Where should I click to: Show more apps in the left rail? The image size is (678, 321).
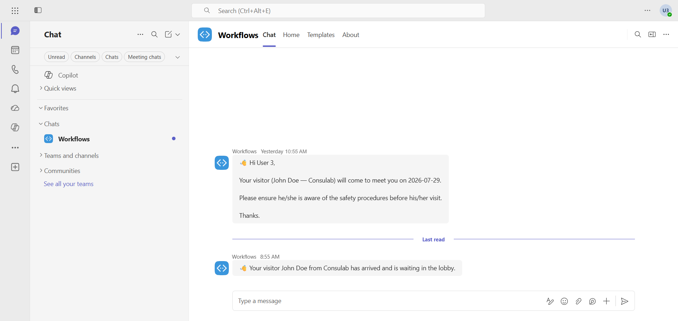pos(15,148)
